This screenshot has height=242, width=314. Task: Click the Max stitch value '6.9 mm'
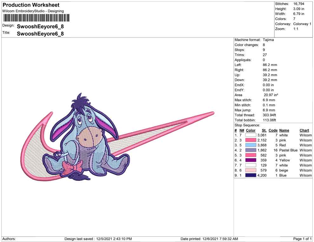pos(269,100)
